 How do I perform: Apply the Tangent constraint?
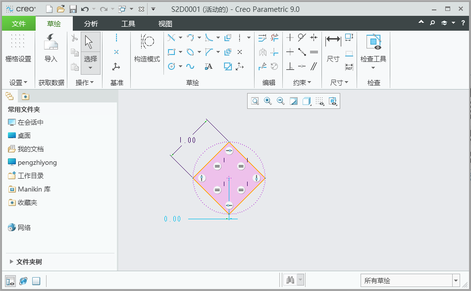click(x=302, y=38)
